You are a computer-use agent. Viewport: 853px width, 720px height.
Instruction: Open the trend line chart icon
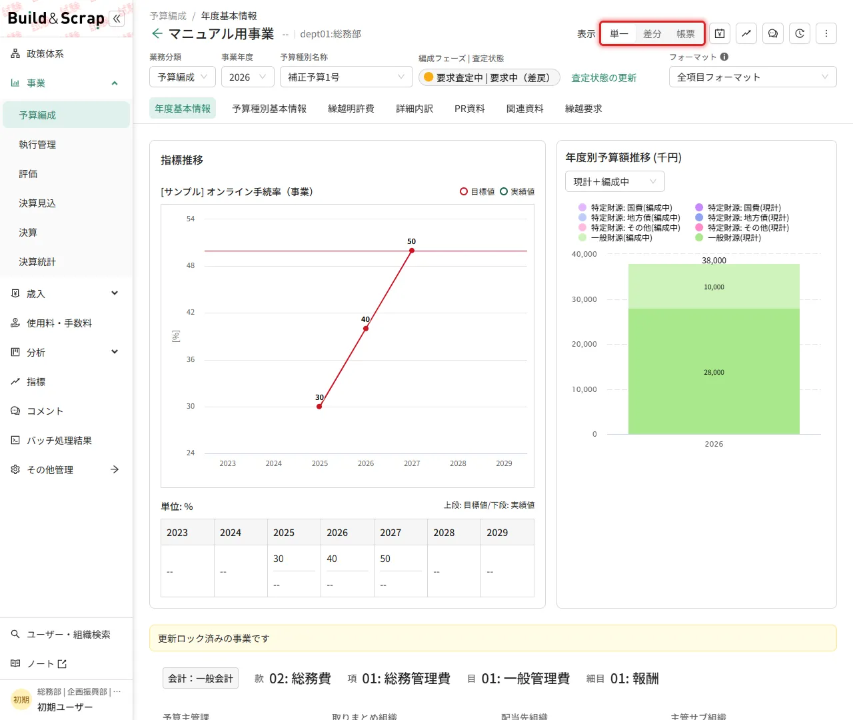pyautogui.click(x=746, y=33)
